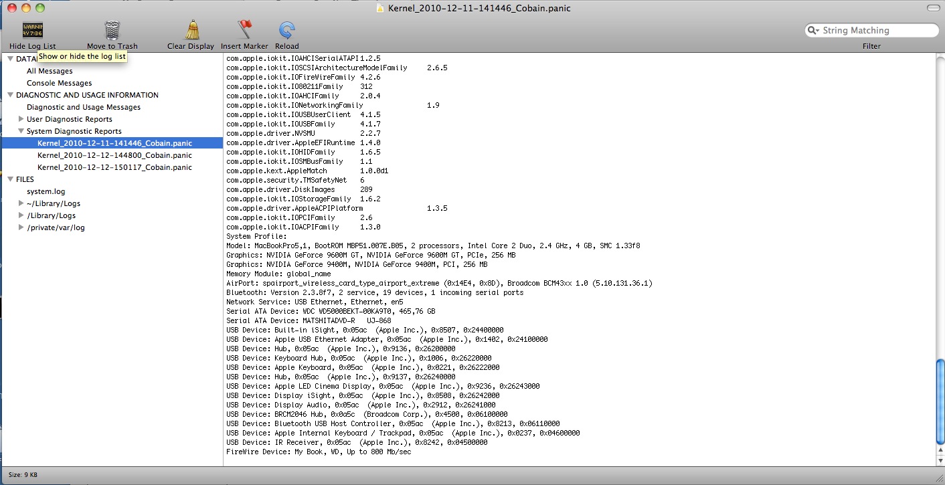Click the 'Memory Module: global_name' line

point(278,274)
